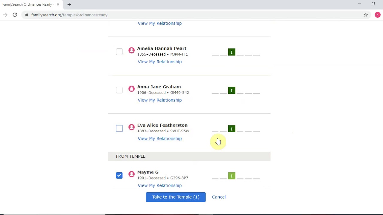Click Mayme G's person icon

click(x=131, y=174)
